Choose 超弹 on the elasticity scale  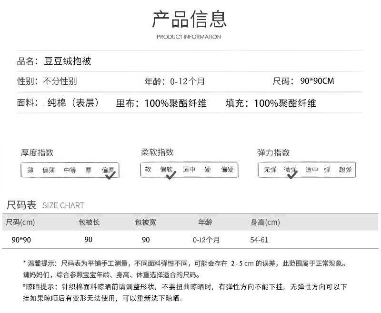(345, 170)
